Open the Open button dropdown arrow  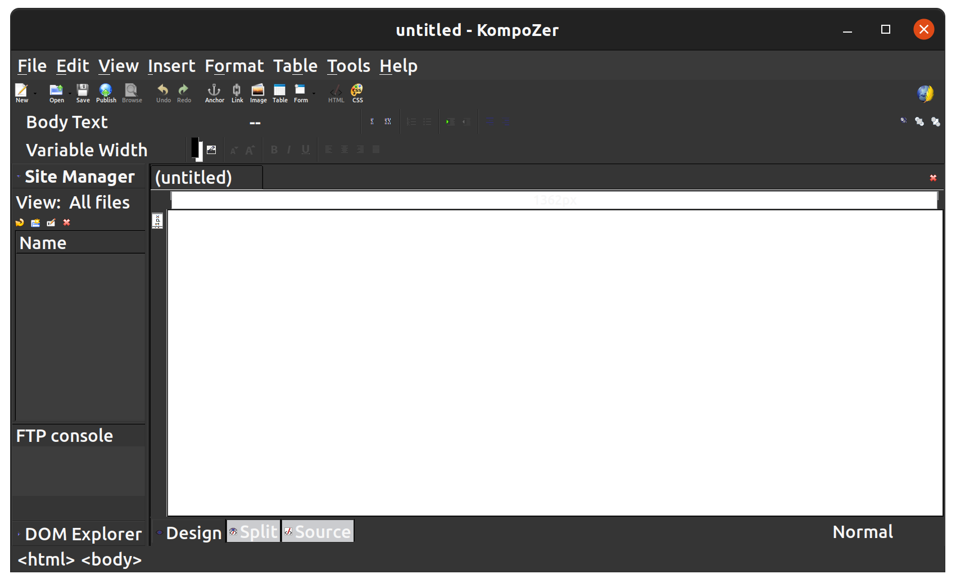coord(70,93)
